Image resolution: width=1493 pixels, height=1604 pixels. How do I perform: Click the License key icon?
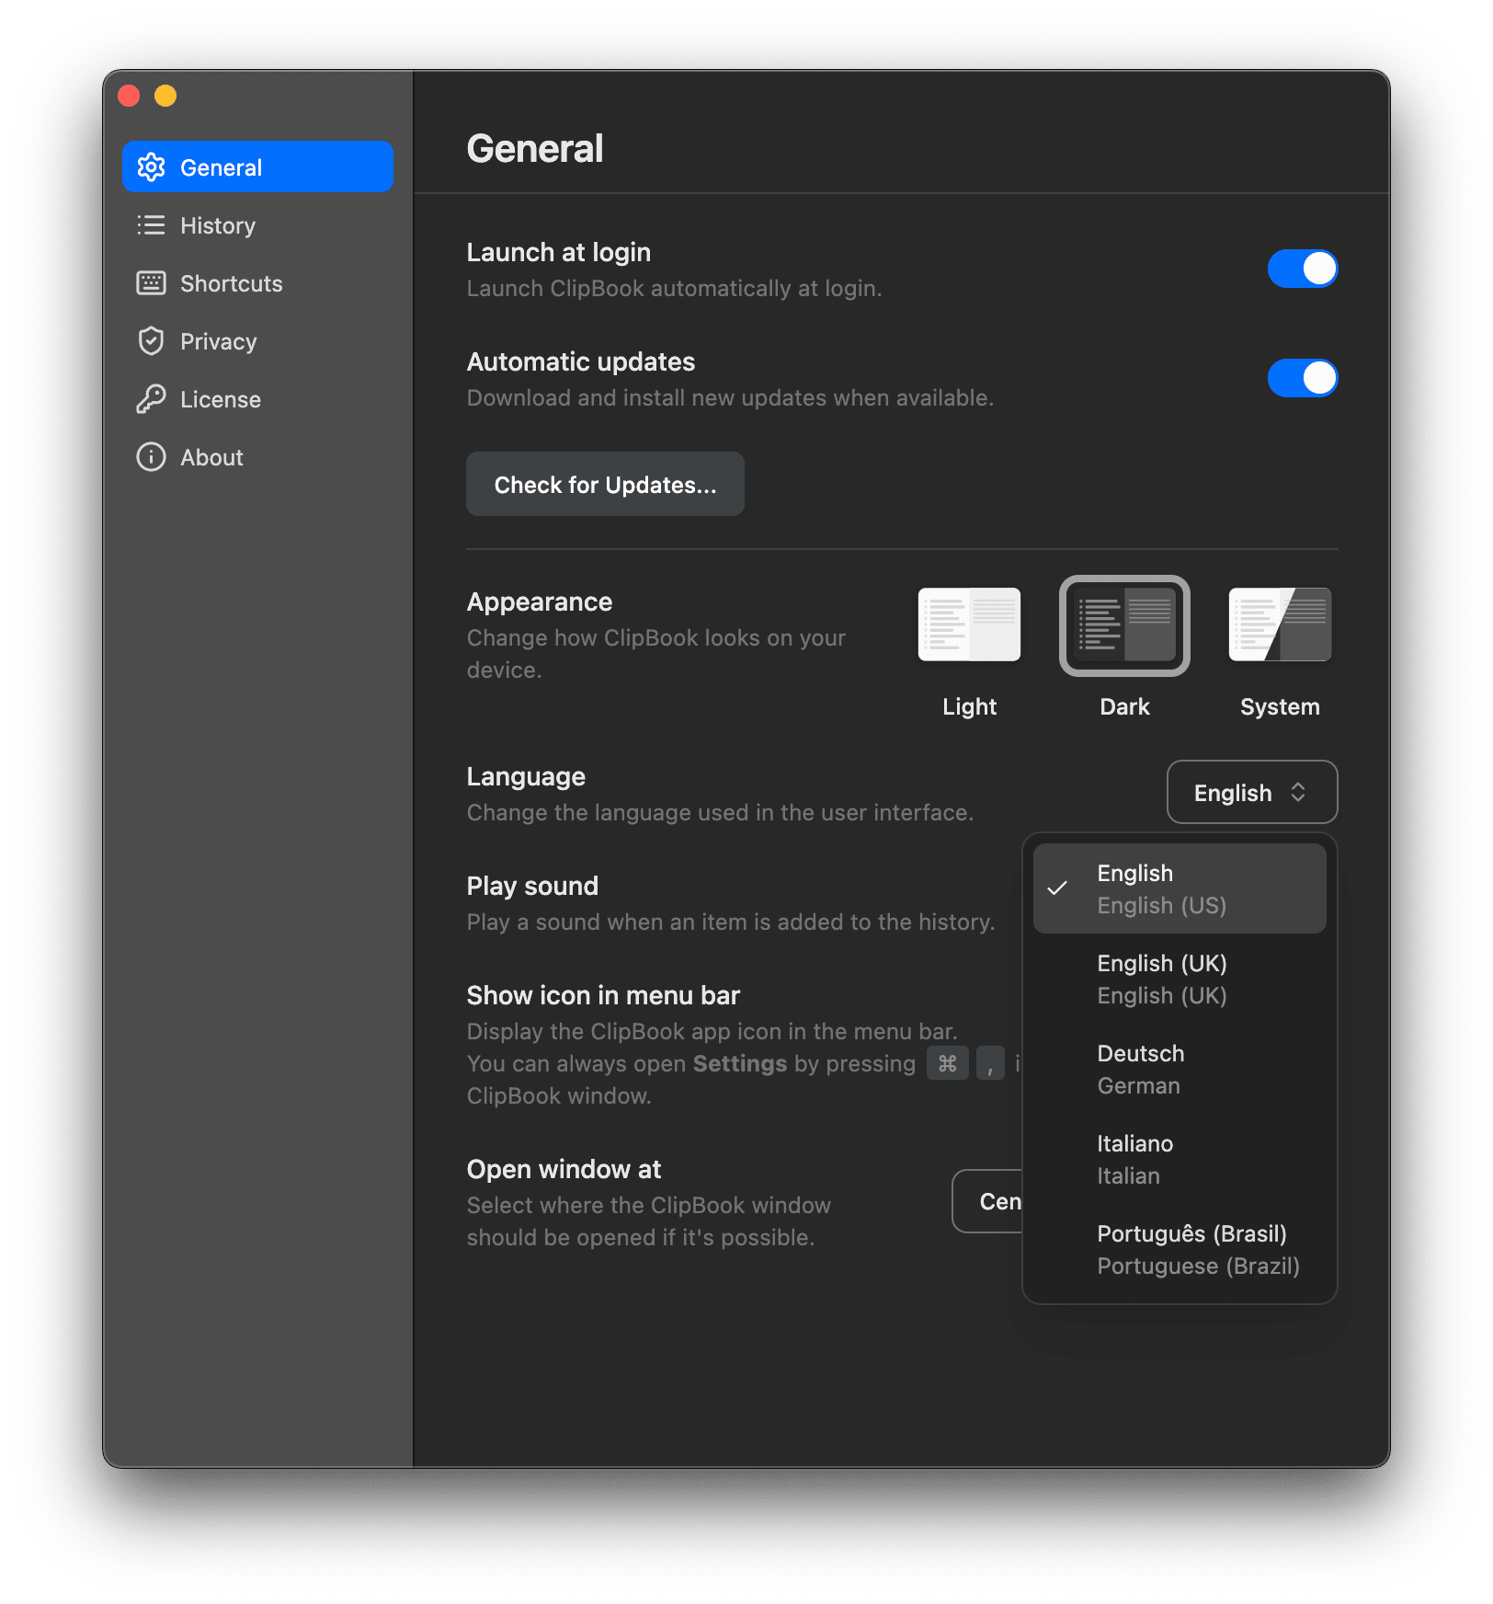tap(151, 399)
